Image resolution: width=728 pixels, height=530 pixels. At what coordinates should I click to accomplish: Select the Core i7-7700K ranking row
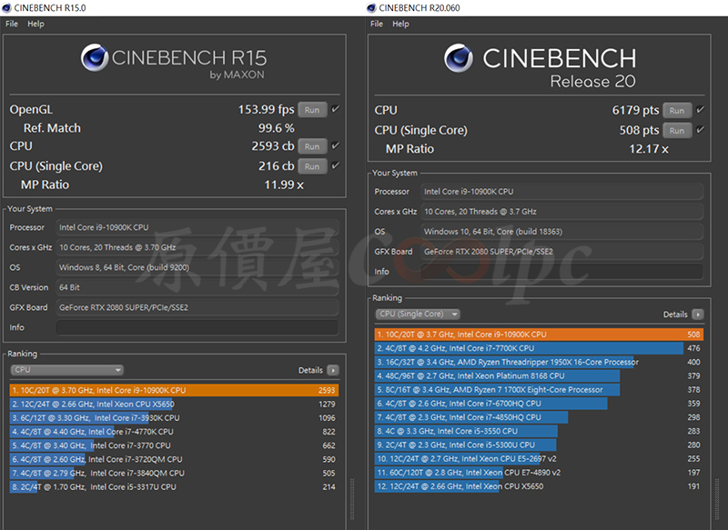pos(539,348)
